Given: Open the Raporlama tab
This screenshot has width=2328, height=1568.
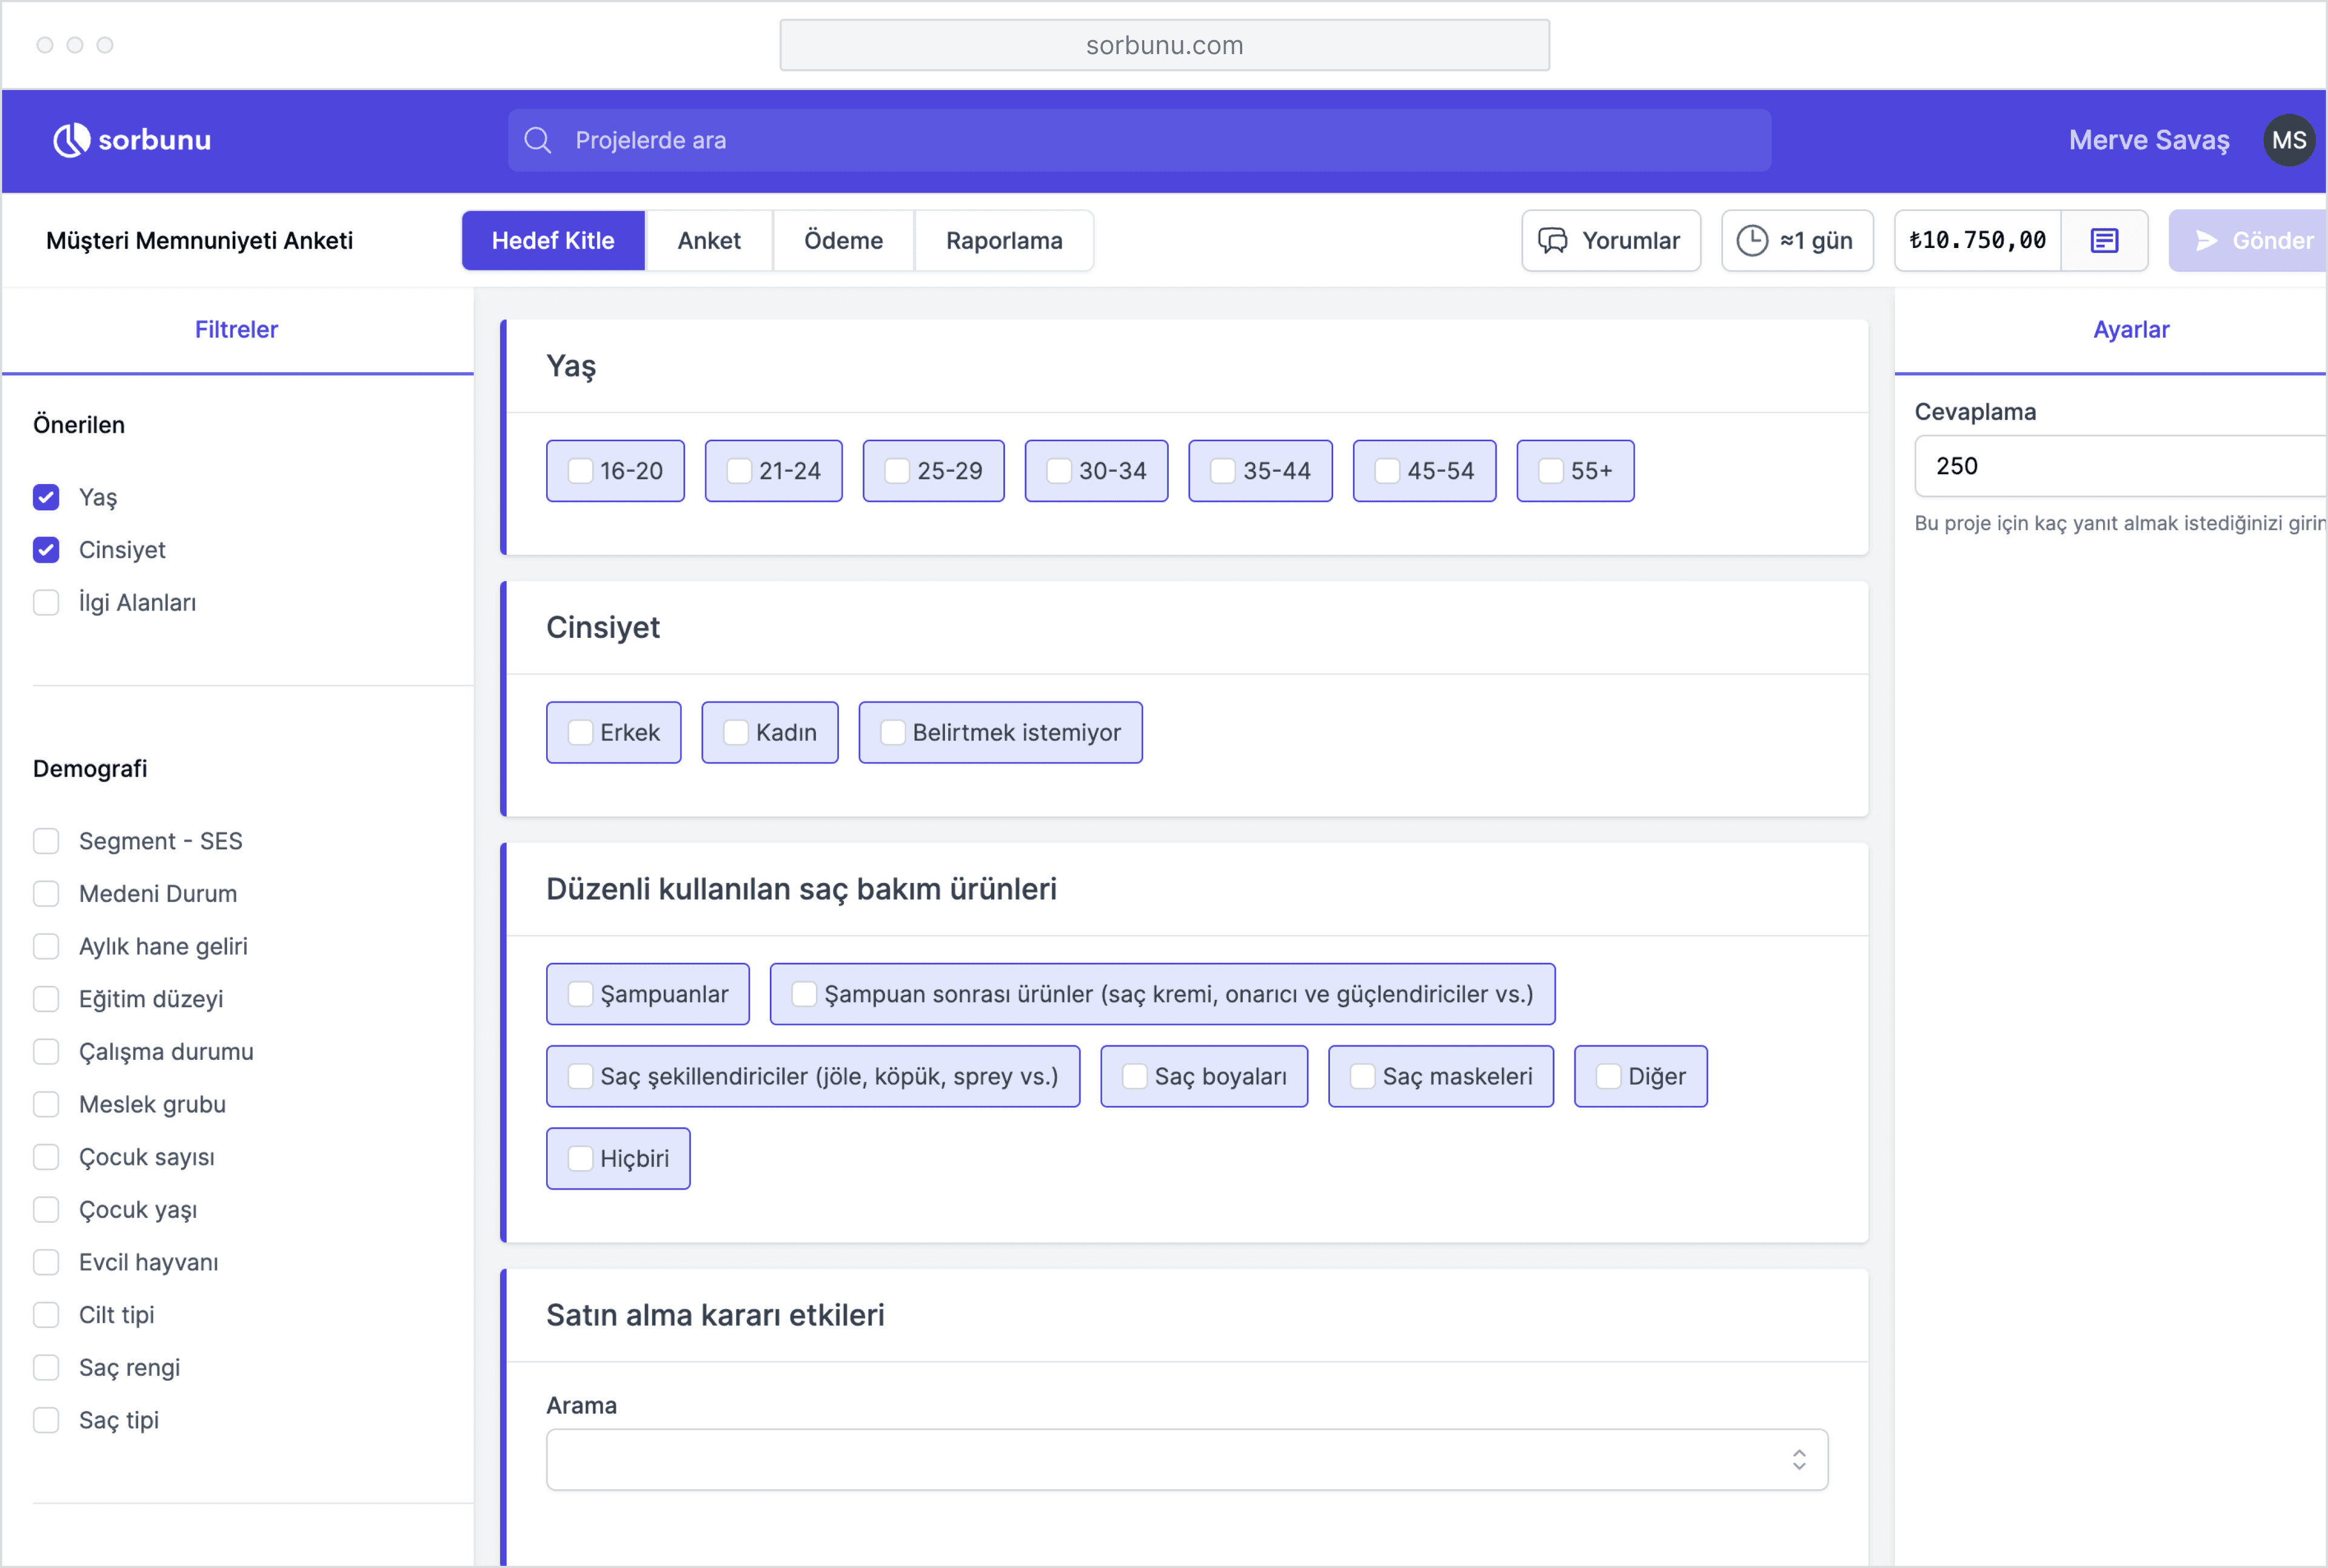Looking at the screenshot, I should coord(1003,241).
